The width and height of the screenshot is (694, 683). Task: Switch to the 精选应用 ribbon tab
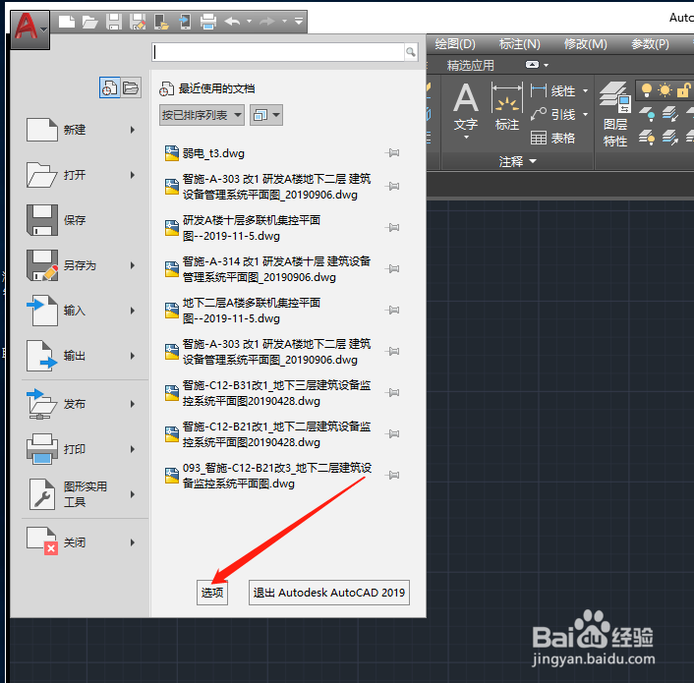pos(470,66)
